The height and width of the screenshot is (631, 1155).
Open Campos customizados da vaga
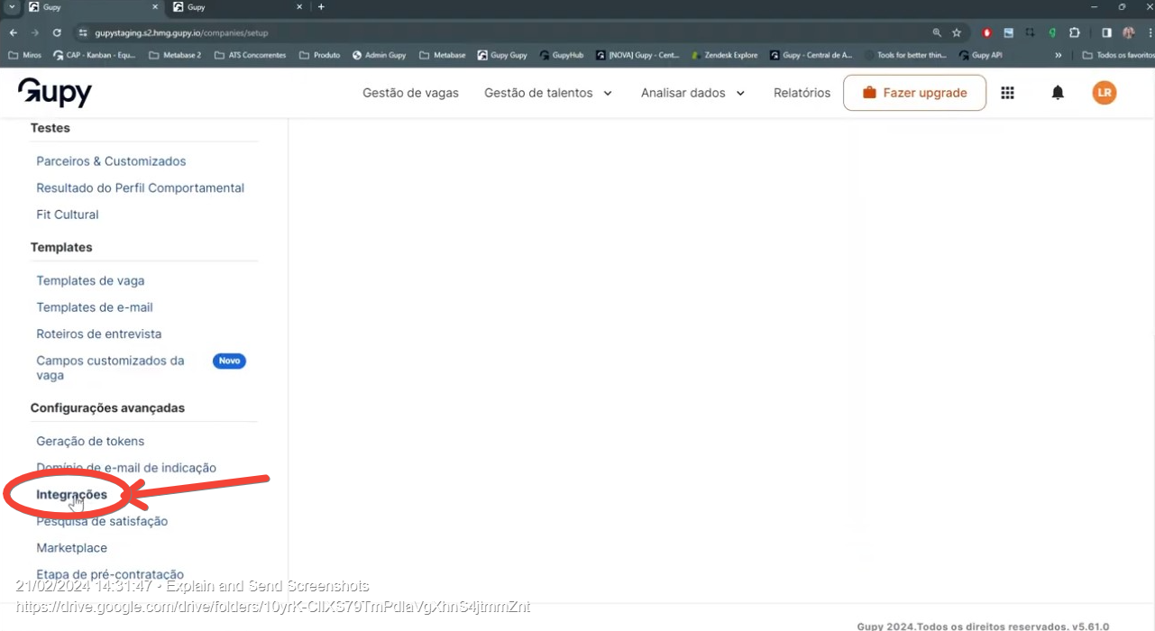point(110,368)
